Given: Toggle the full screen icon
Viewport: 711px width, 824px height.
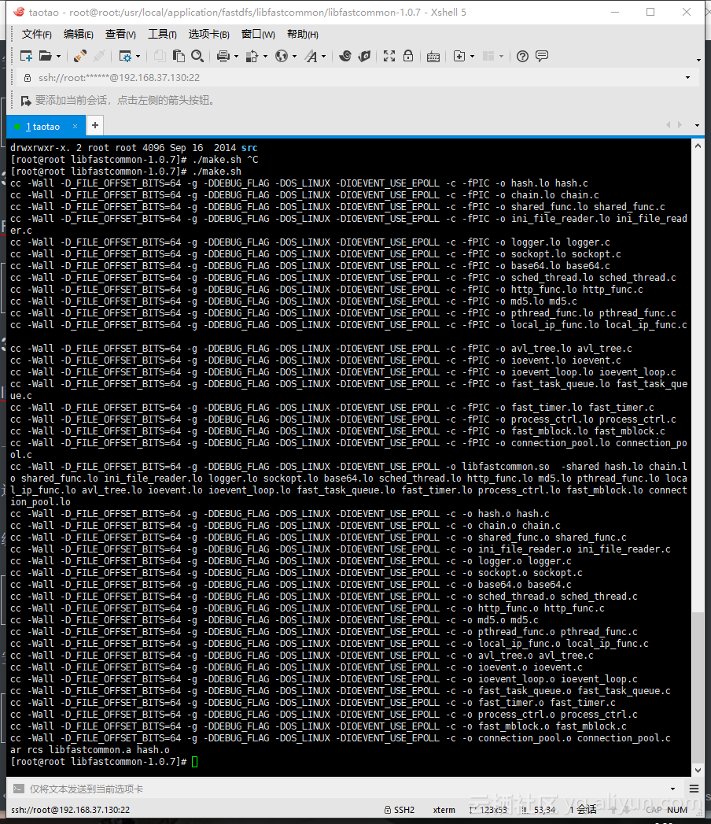Looking at the screenshot, I should click(x=389, y=56).
